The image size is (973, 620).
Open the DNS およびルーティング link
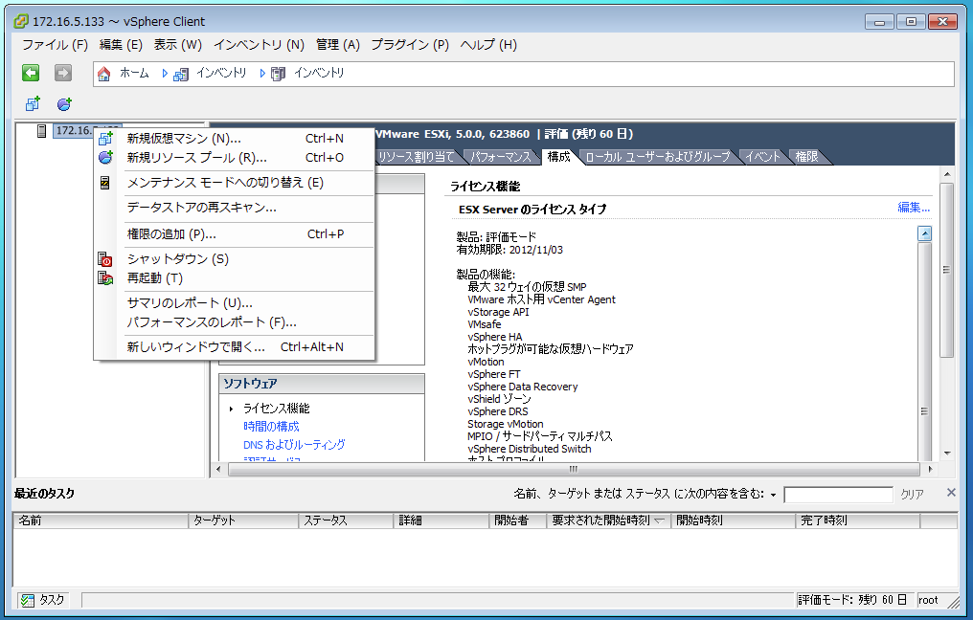click(294, 445)
